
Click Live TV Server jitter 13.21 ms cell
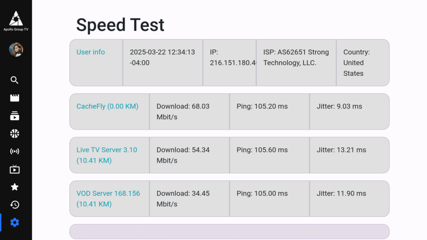[x=349, y=155]
